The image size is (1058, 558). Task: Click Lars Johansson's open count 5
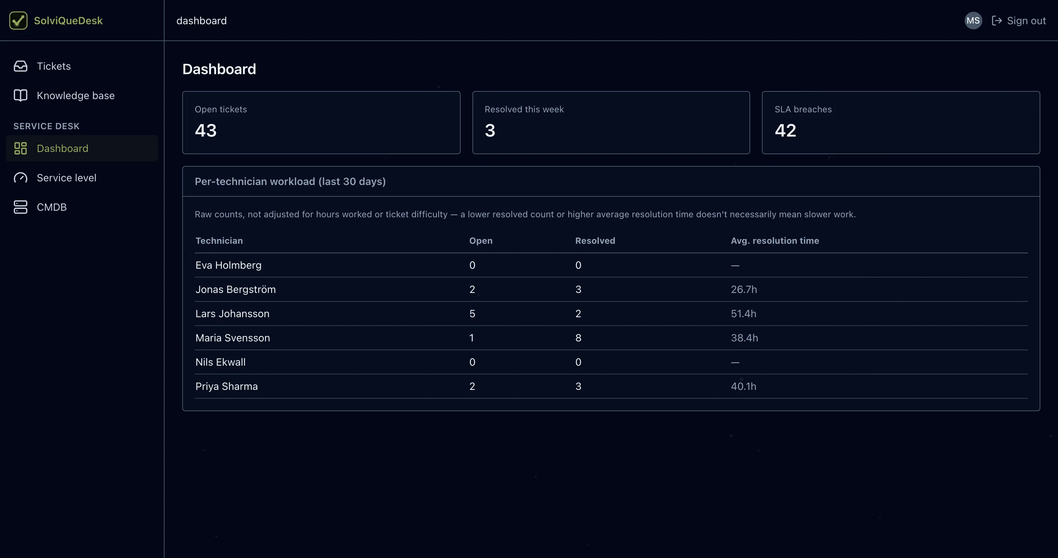click(472, 314)
